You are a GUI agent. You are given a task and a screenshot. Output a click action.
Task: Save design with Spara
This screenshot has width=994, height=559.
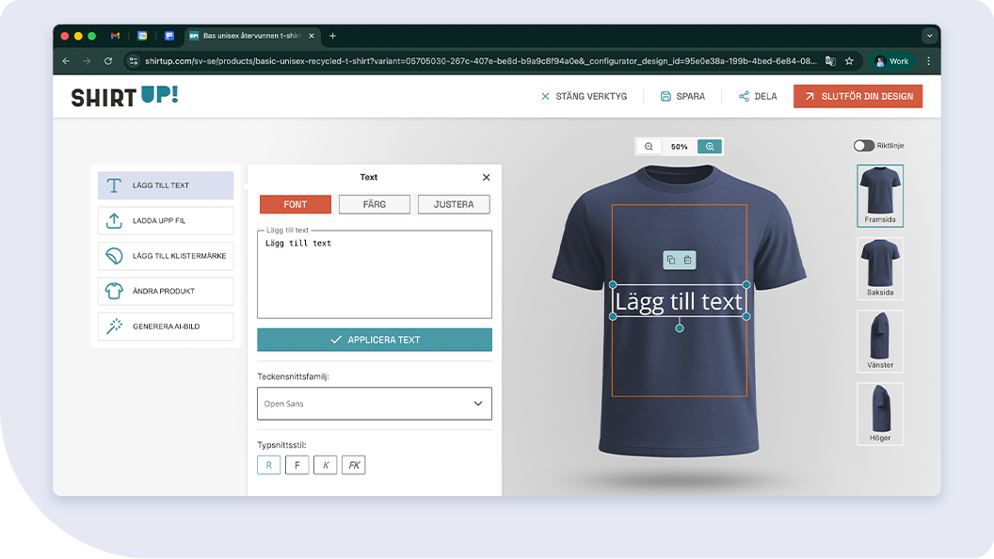point(682,96)
